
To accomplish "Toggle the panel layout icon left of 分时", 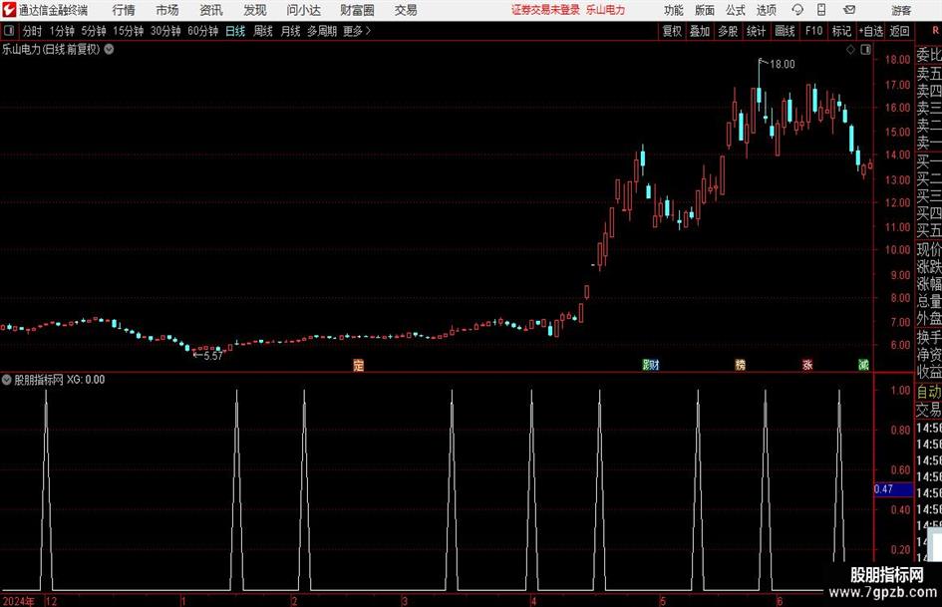I will (x=9, y=31).
